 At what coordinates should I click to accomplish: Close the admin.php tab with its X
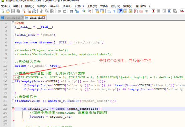[x=44, y=18]
